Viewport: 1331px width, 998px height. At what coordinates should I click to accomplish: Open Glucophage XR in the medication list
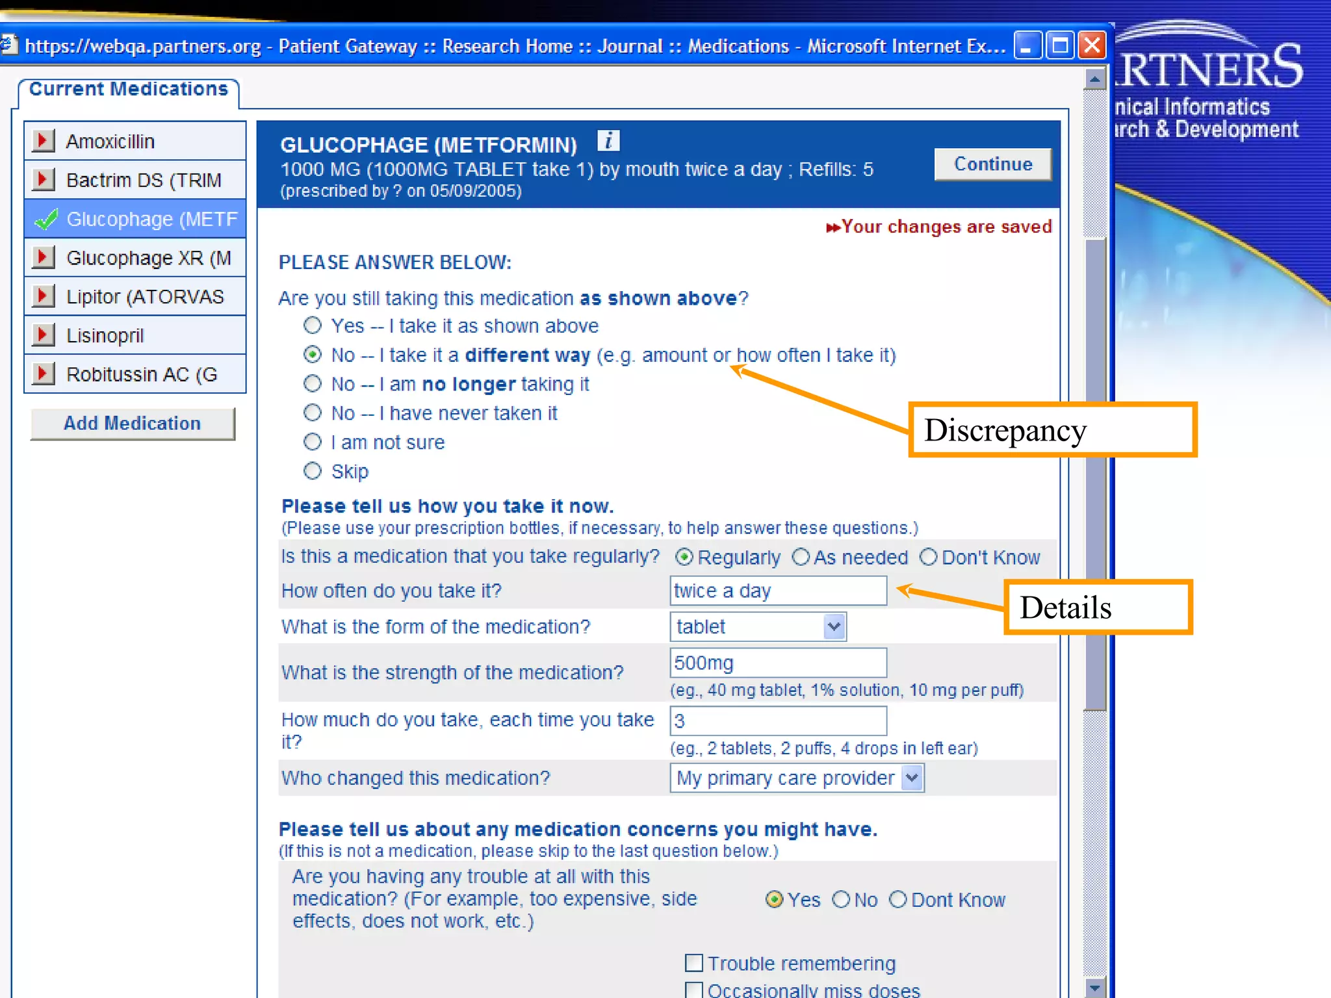[135, 257]
